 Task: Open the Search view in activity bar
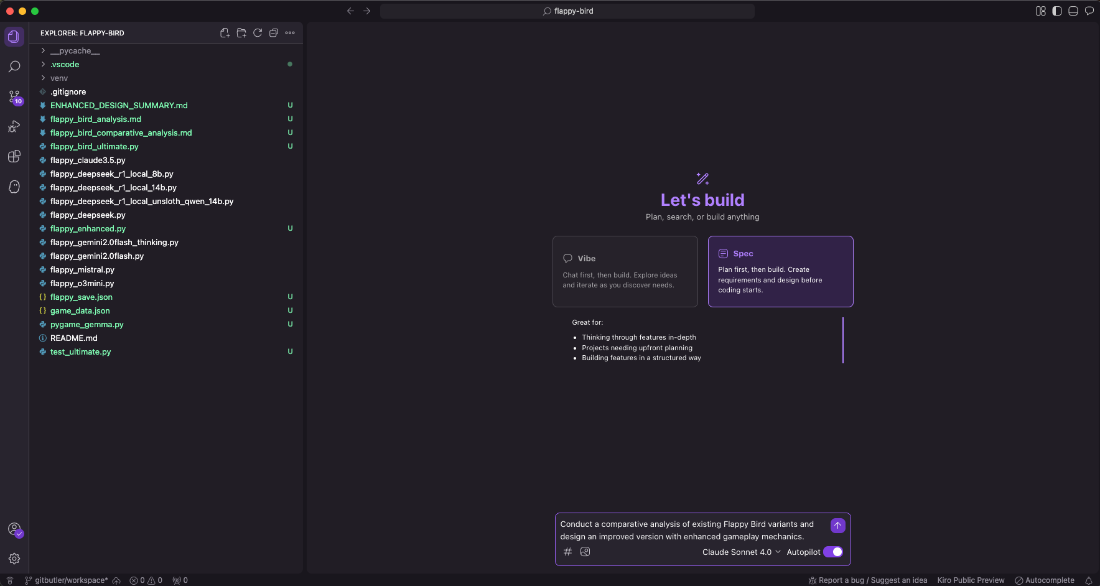14,67
